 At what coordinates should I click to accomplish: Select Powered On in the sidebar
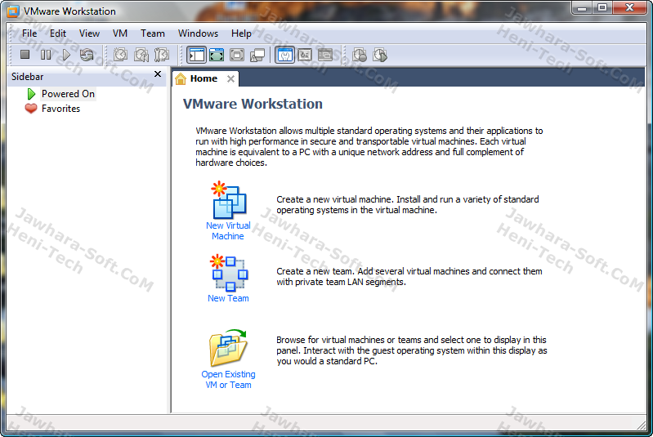[x=68, y=94]
